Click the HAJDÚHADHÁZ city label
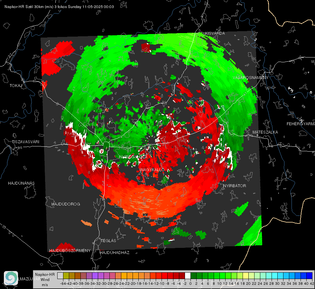Viewport: 315px width, 289px height. click(115, 253)
